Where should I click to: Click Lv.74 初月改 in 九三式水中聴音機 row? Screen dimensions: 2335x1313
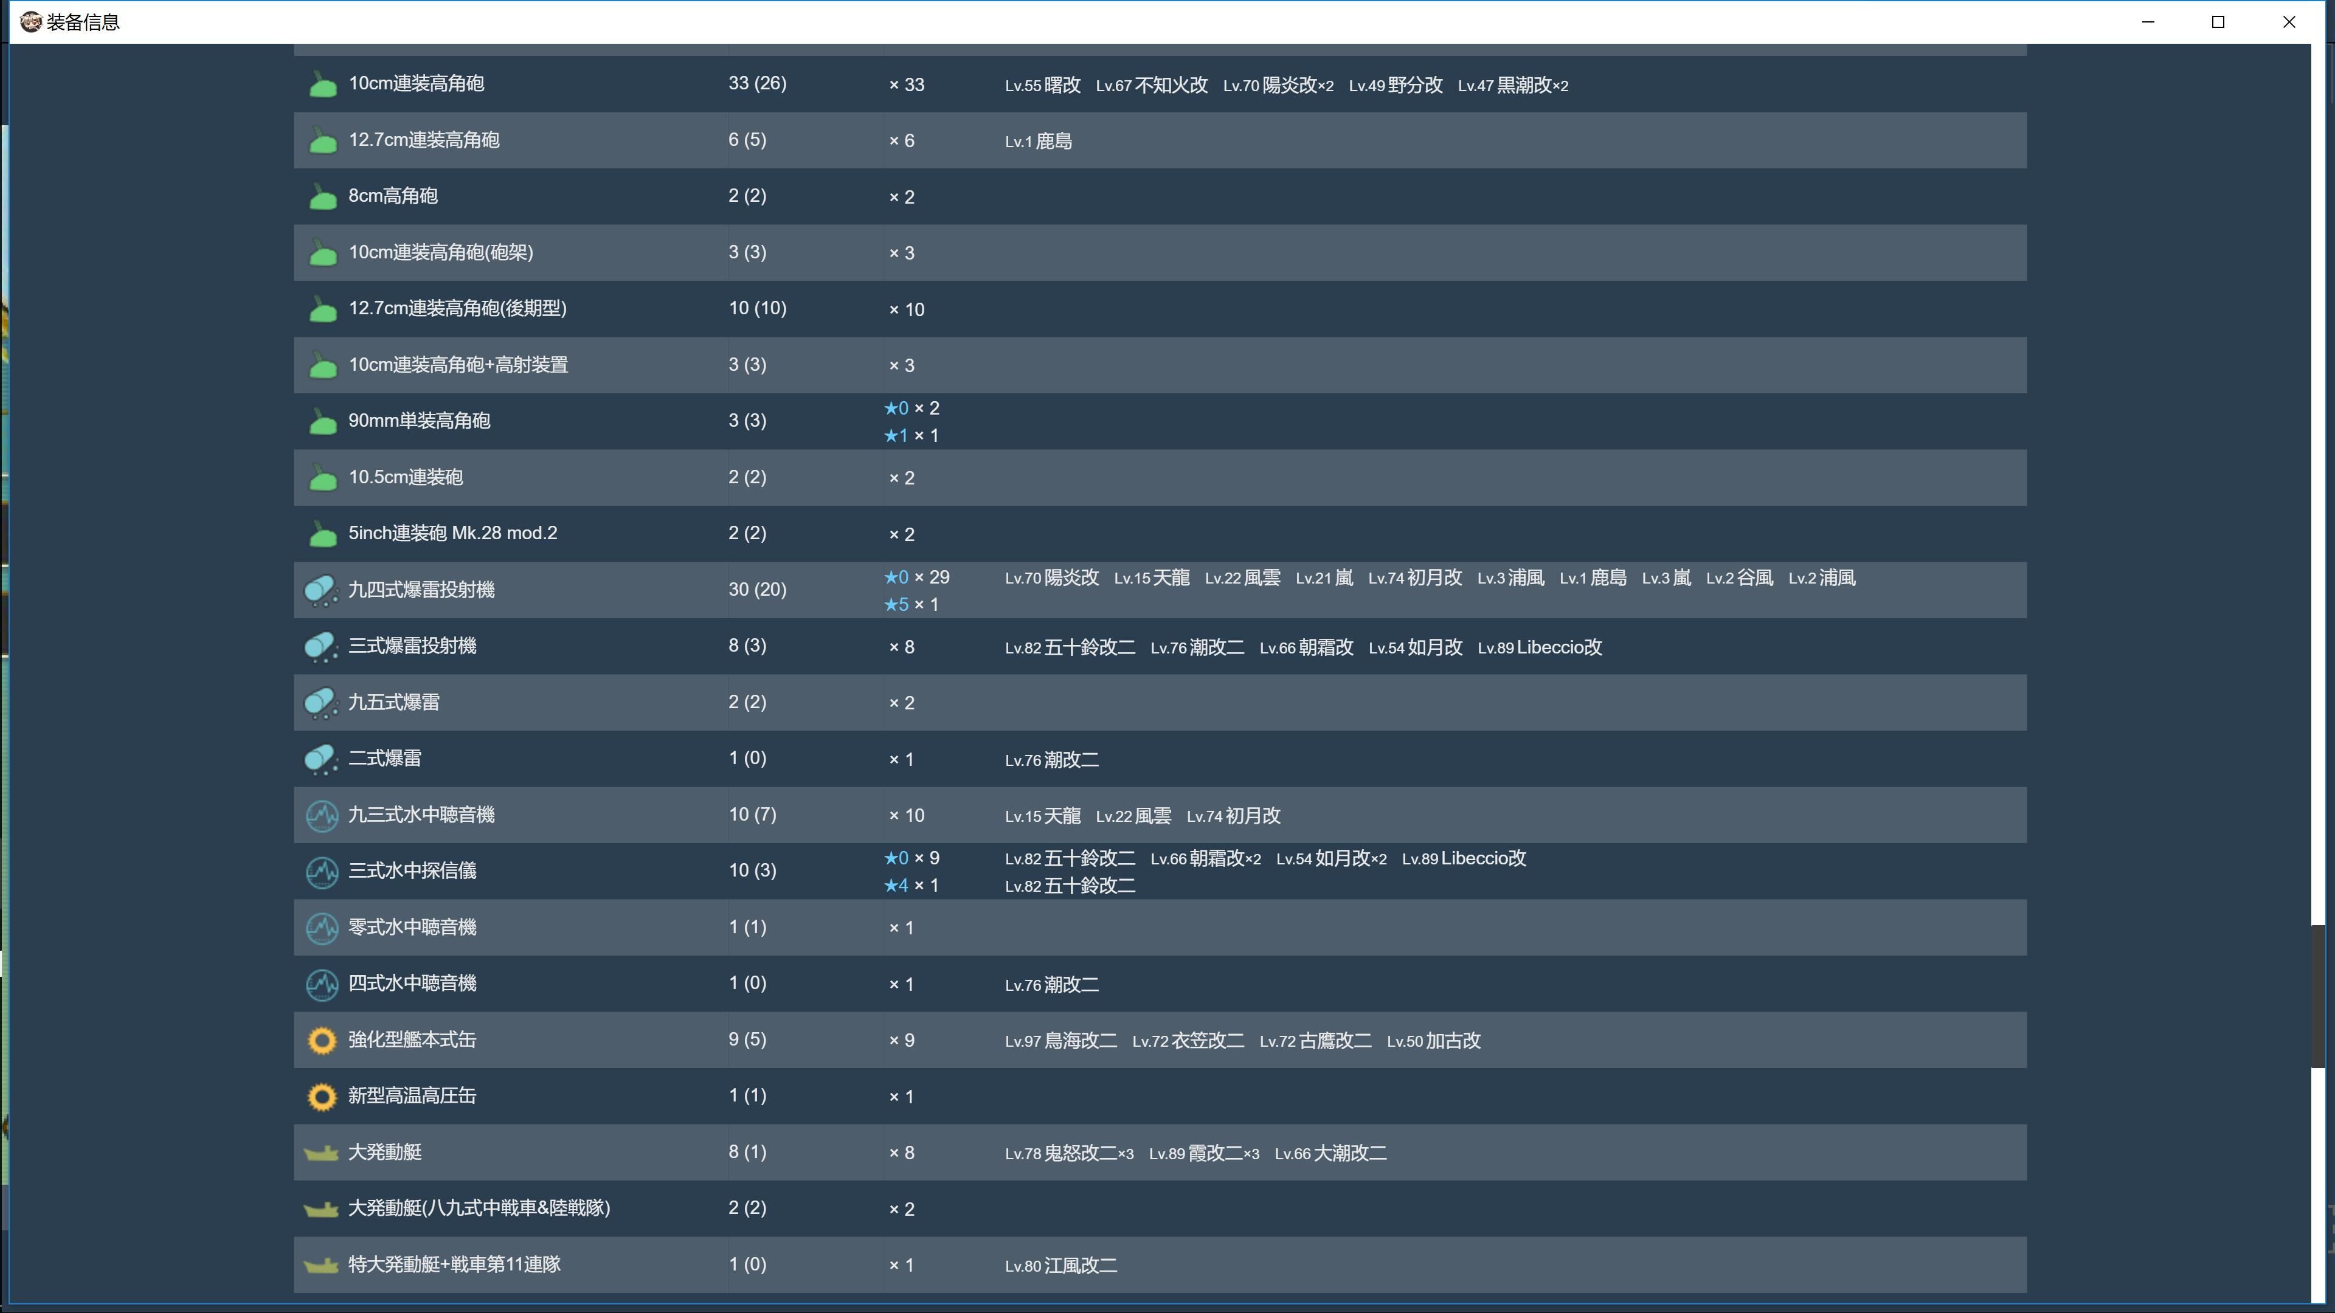[x=1233, y=816]
